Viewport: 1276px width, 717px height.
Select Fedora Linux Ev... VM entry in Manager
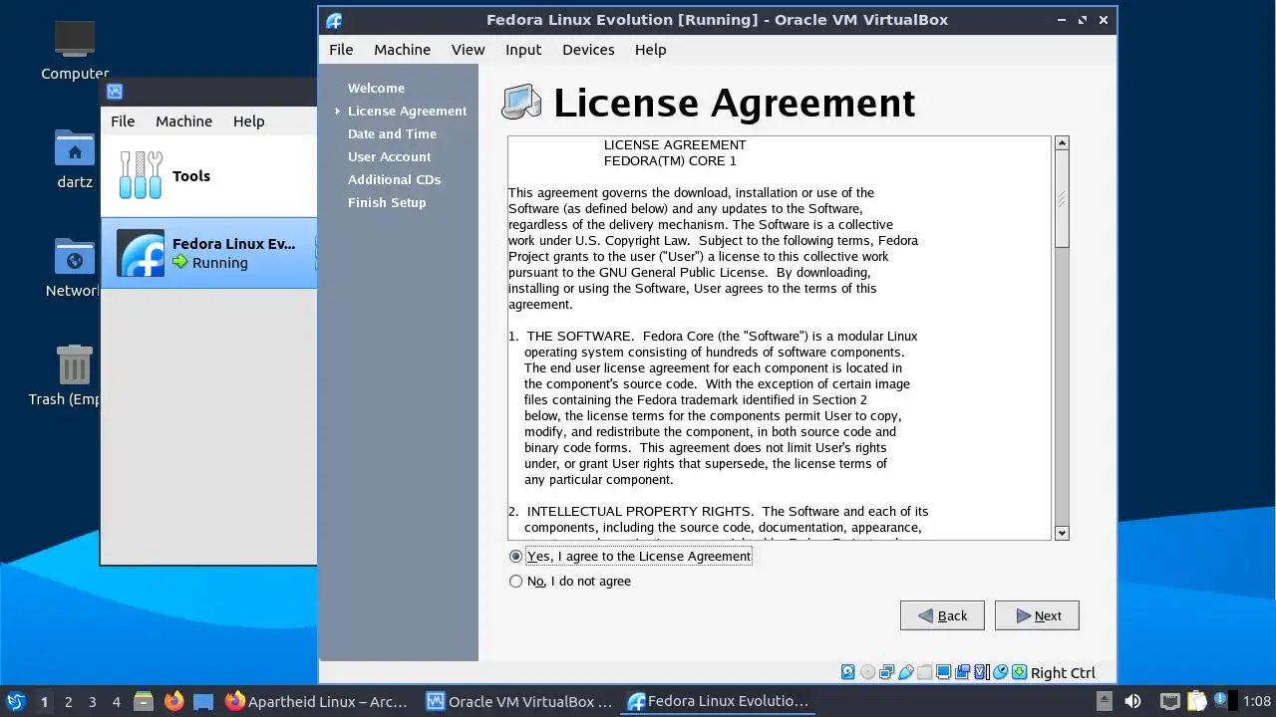208,253
